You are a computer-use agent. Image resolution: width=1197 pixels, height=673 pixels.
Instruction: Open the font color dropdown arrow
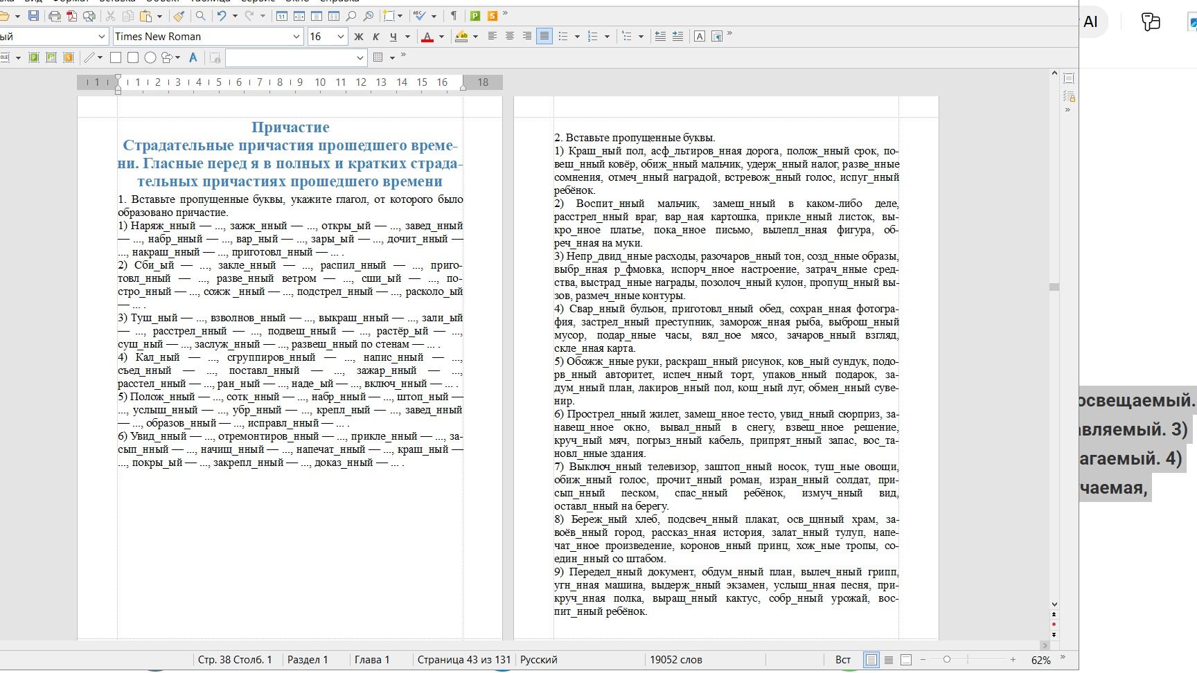pyautogui.click(x=442, y=36)
